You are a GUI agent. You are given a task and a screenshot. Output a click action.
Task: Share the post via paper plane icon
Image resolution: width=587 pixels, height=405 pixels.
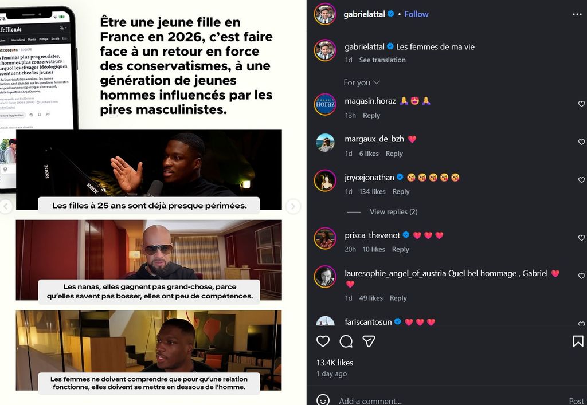(369, 341)
